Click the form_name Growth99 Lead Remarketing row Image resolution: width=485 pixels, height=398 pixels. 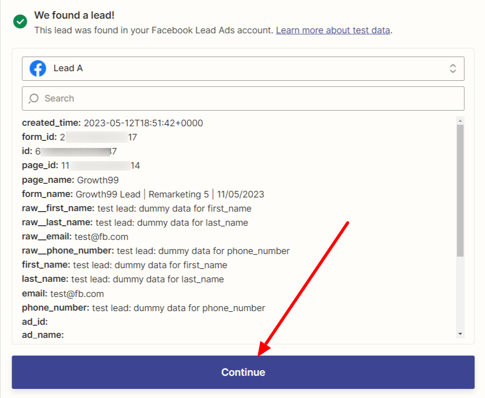[143, 194]
